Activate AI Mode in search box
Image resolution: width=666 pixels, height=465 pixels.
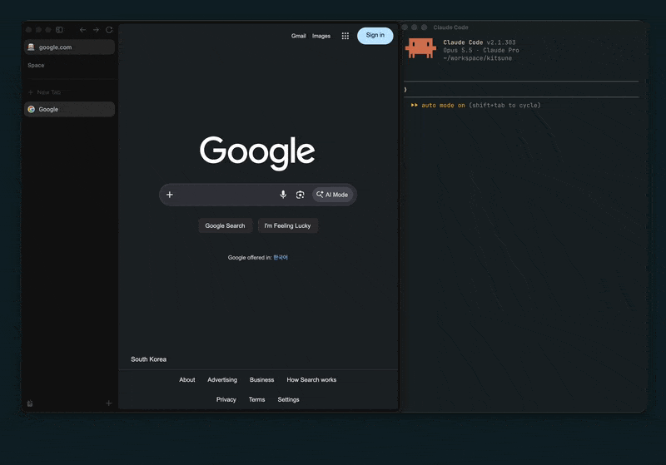pos(332,195)
